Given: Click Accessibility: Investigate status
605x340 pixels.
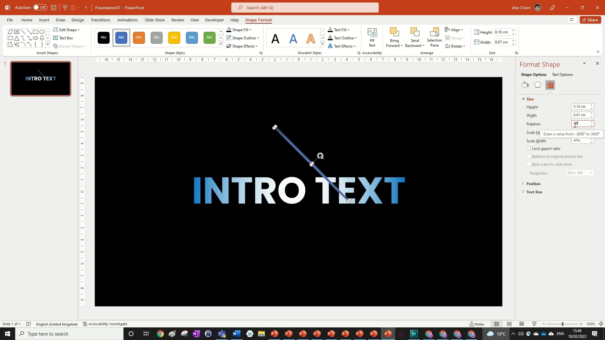Looking at the screenshot, I should coord(105,324).
